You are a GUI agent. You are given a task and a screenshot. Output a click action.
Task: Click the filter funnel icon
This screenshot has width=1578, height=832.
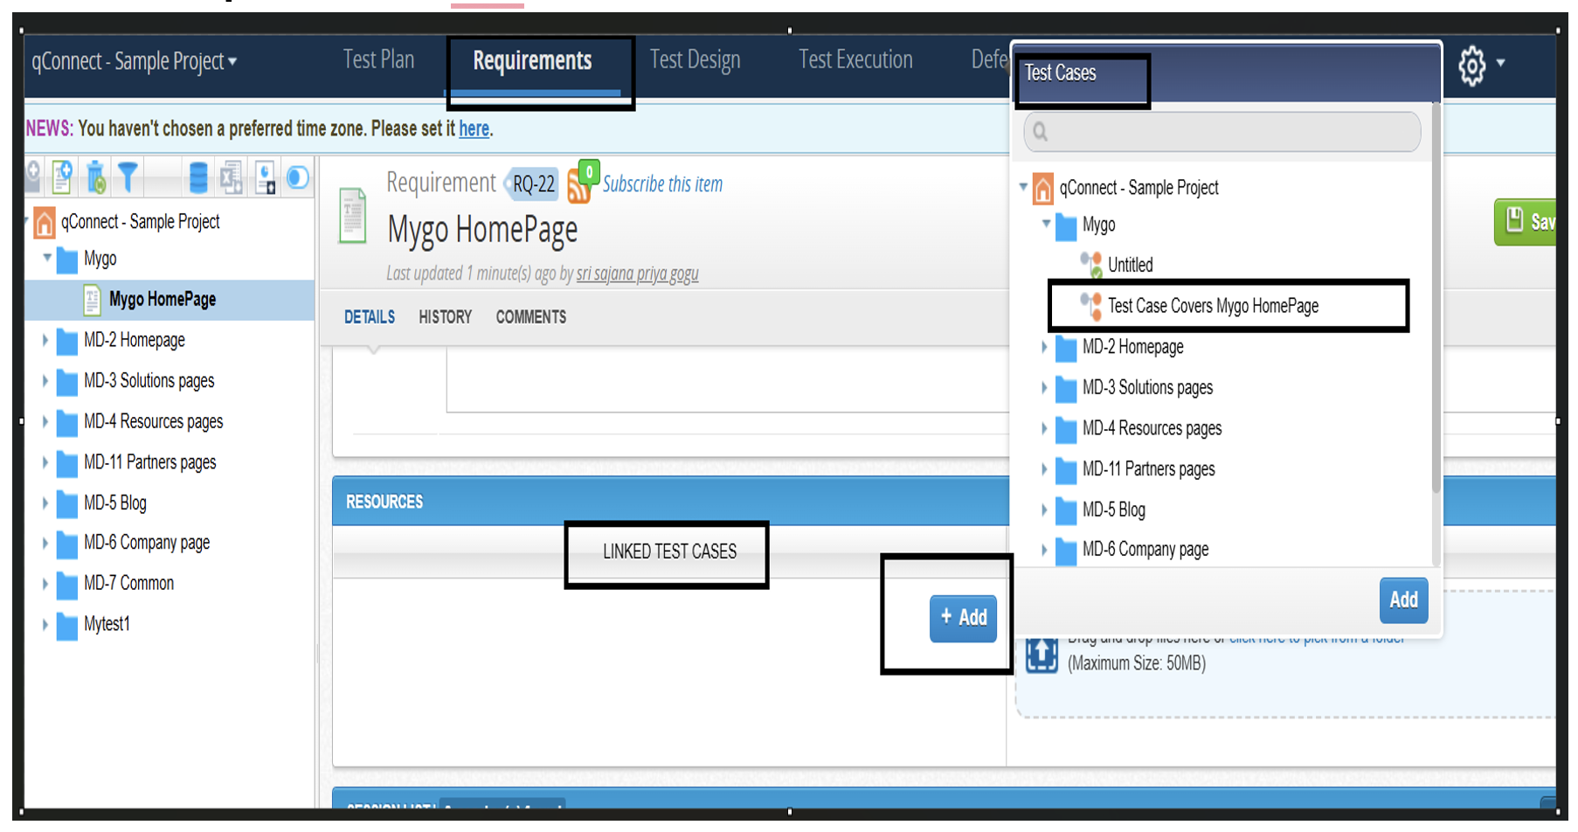(128, 177)
